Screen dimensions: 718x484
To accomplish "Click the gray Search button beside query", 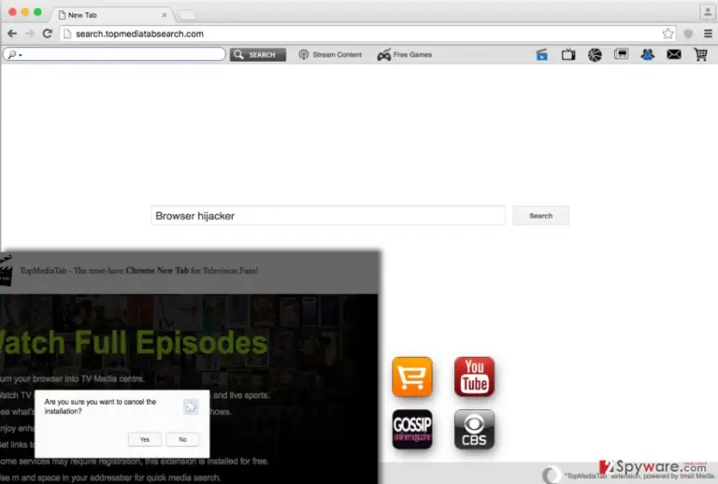I will [540, 216].
